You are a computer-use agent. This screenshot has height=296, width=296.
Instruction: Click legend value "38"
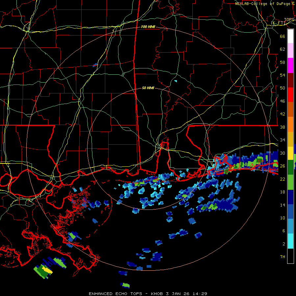coord(283,127)
